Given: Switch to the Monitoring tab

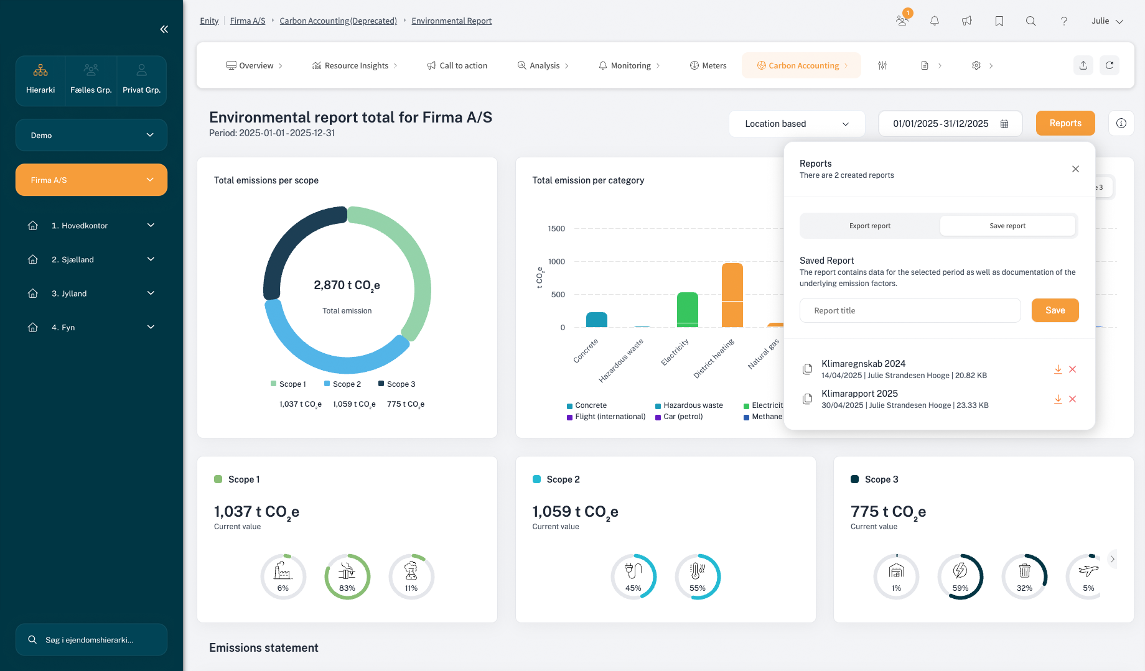Looking at the screenshot, I should [629, 65].
